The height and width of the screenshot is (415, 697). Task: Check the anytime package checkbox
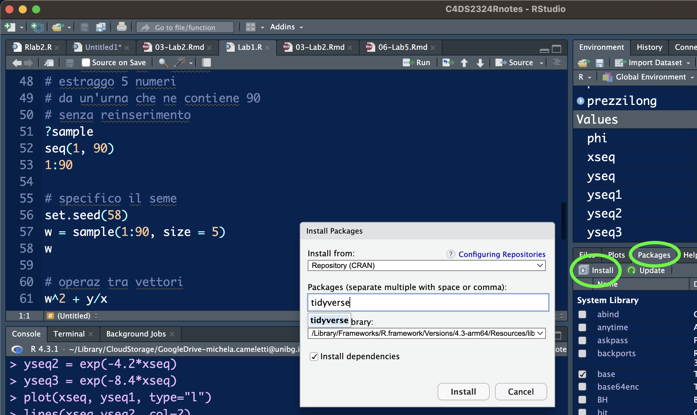(x=582, y=327)
